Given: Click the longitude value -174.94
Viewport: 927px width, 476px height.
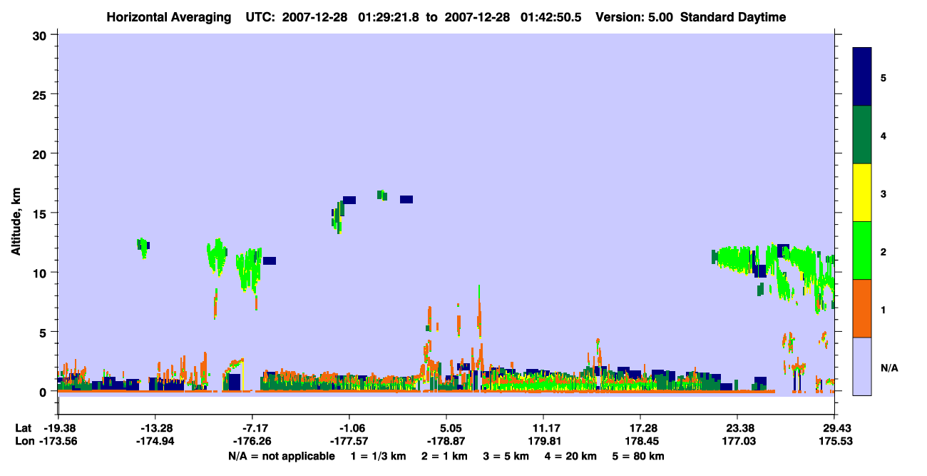Looking at the screenshot, I should pyautogui.click(x=155, y=441).
